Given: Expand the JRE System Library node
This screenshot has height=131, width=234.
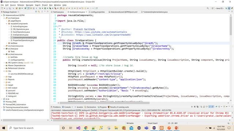Looking at the screenshot, I should pos(4,63).
